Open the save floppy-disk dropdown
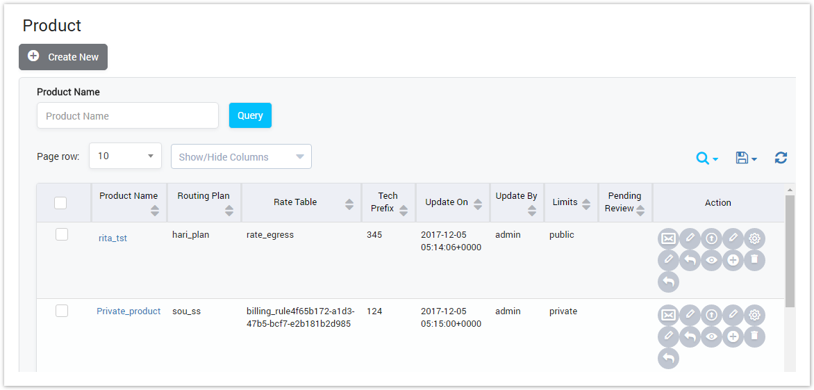The height and width of the screenshot is (390, 814). [x=745, y=159]
